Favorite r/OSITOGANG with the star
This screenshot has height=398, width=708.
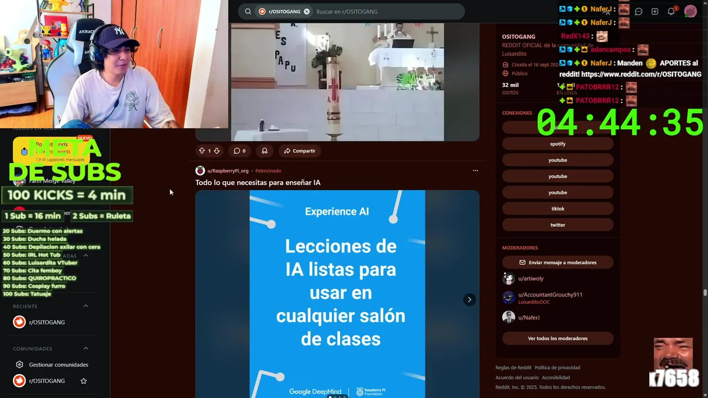pos(84,381)
